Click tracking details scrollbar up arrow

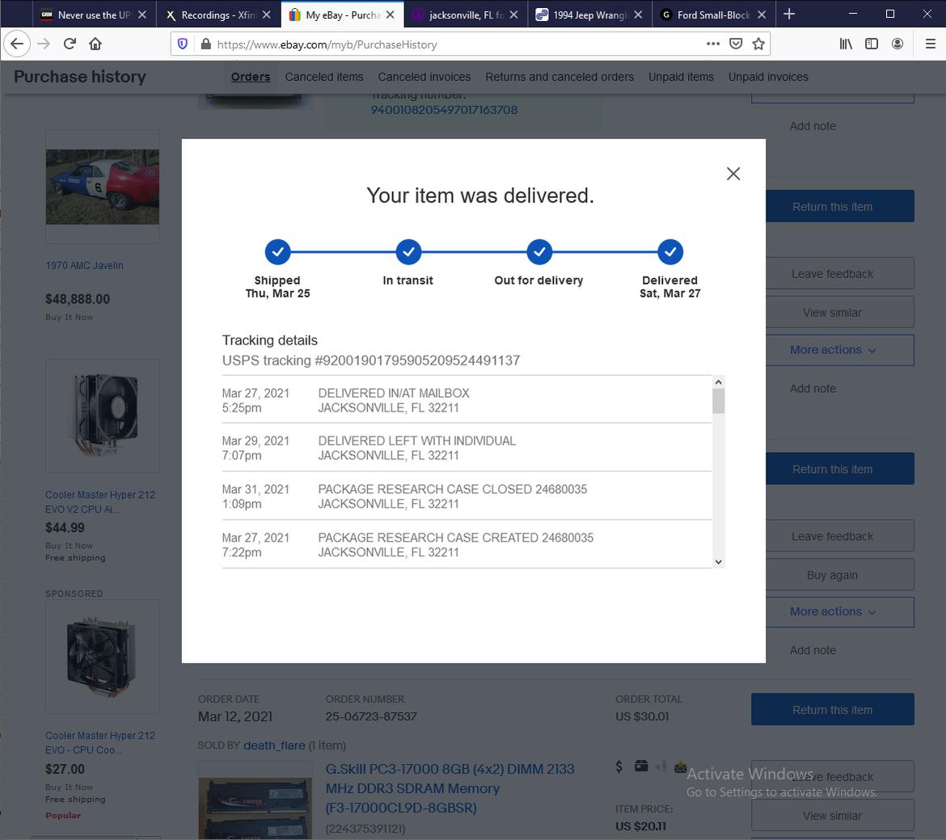tap(718, 382)
